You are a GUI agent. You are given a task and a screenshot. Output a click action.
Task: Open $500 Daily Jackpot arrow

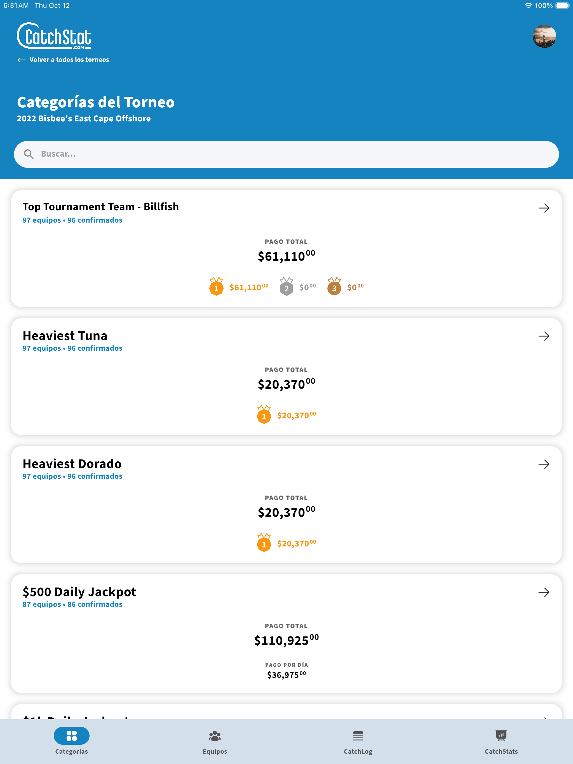click(544, 592)
